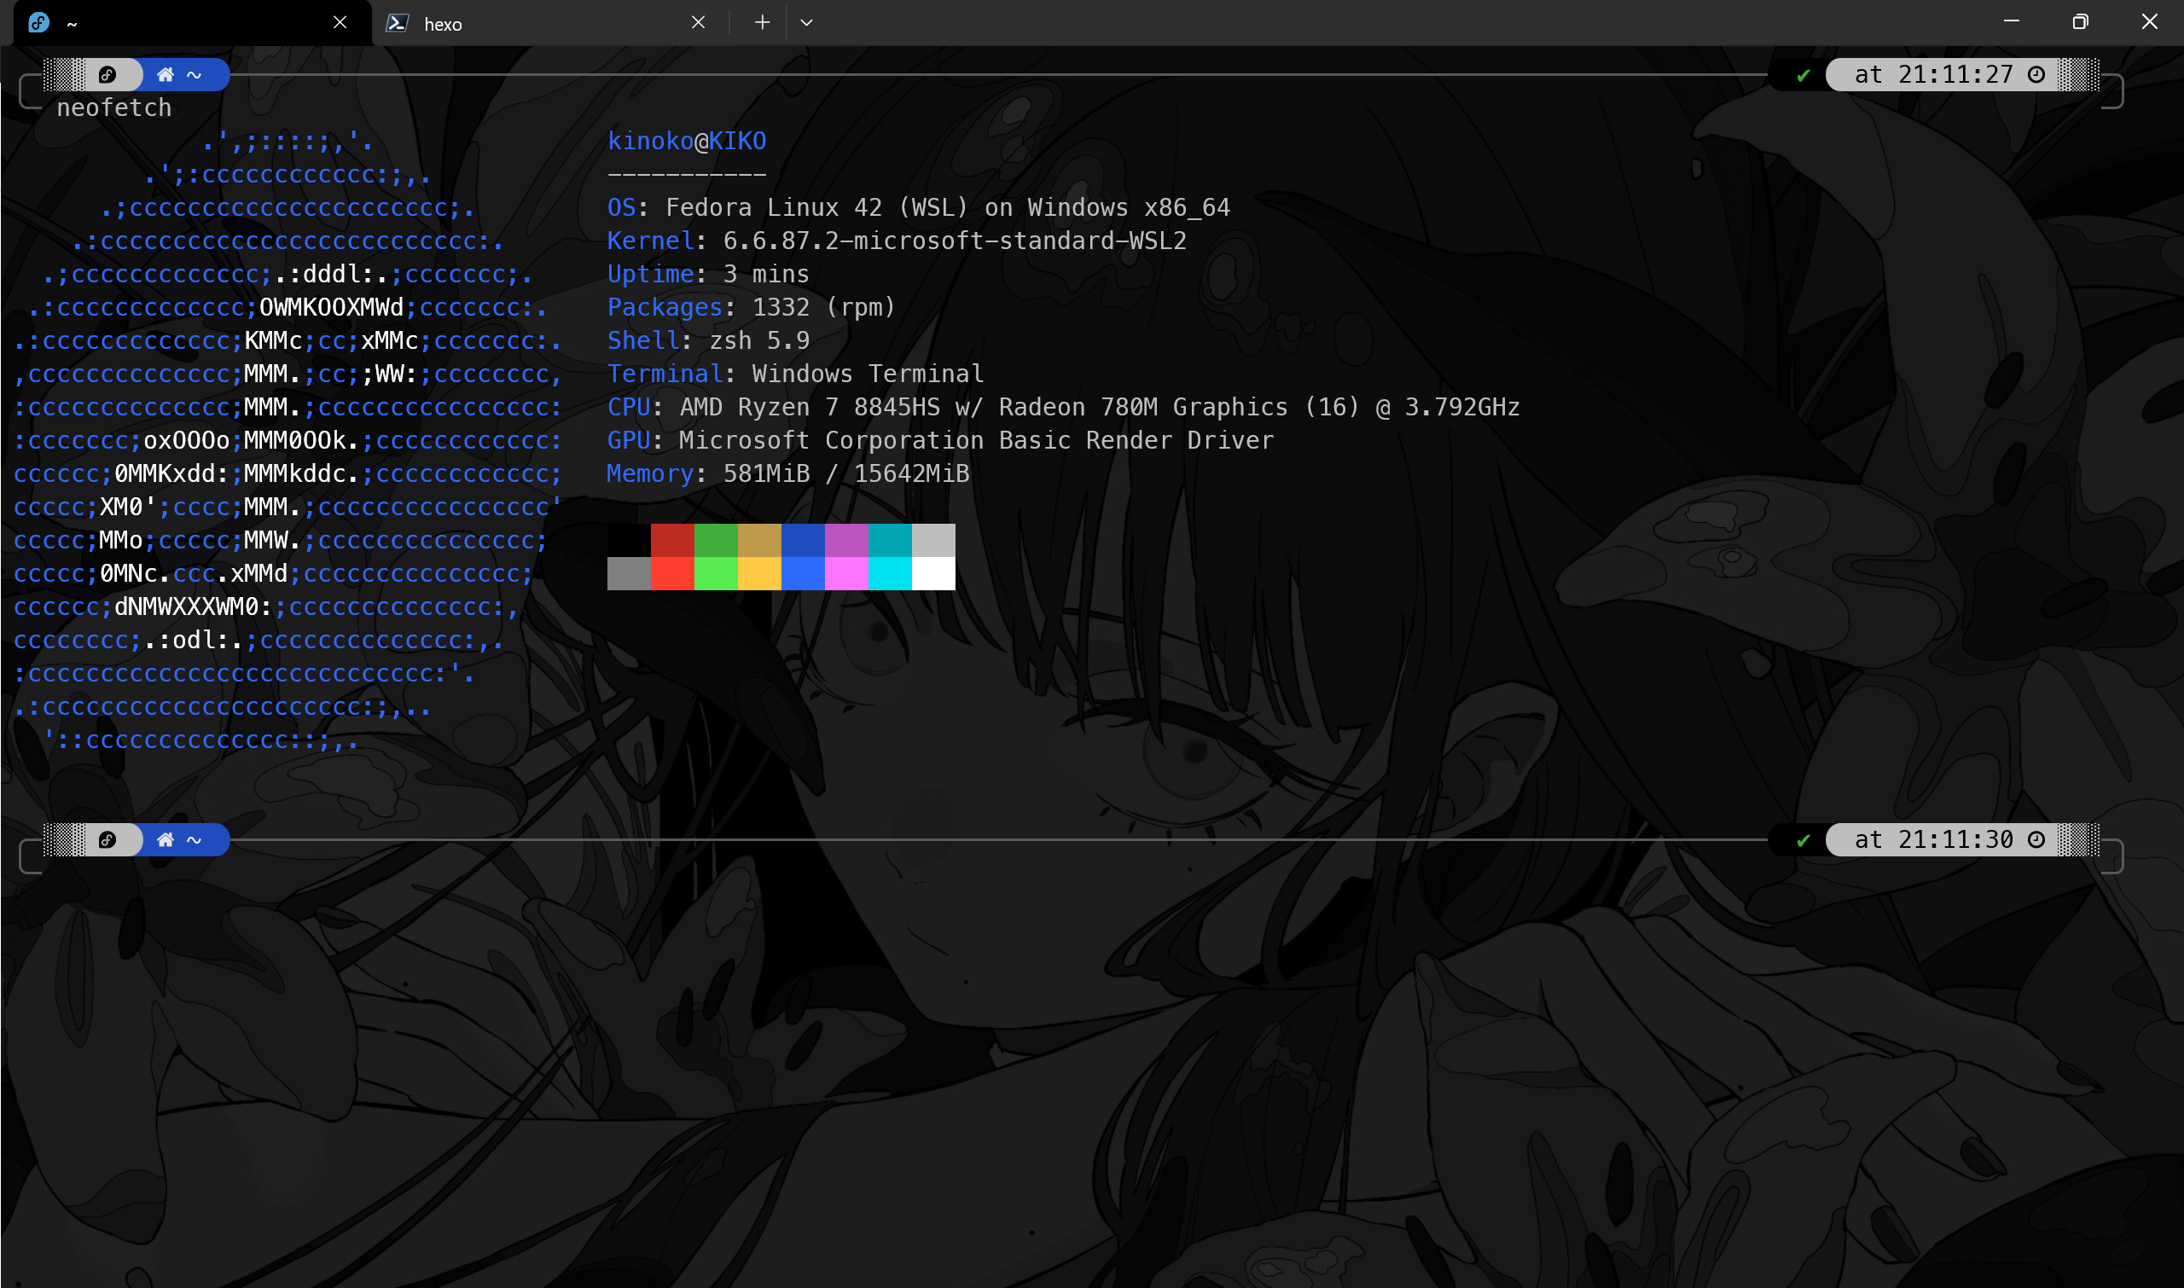Click the 'Uptime: 3 mins' line
The width and height of the screenshot is (2184, 1288).
point(708,275)
